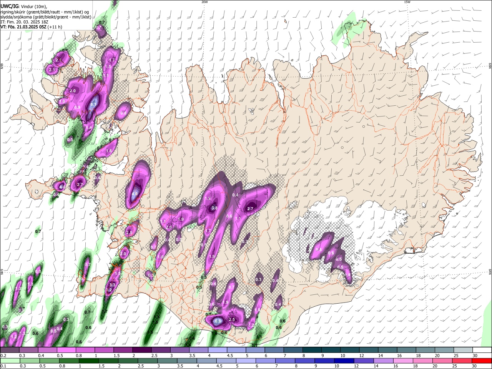Click the "20W" longitude label
Viewport: 492px width, 369px height.
point(204,2)
